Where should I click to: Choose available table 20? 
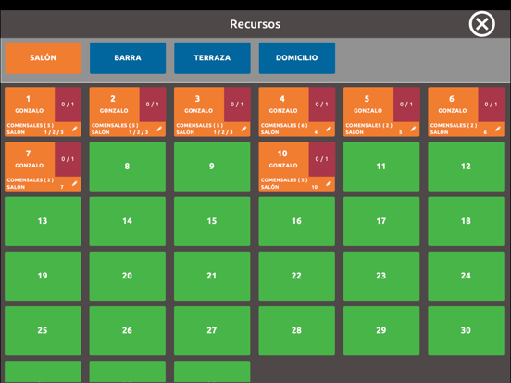click(128, 276)
